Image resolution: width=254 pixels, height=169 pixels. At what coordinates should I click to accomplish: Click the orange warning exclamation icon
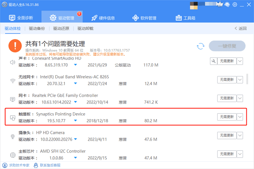(x=15, y=46)
